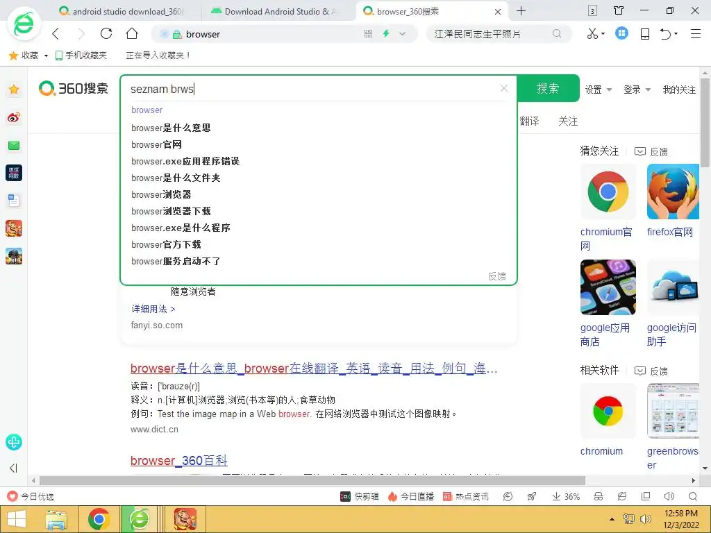
Task: Reload the page with refresh icon
Action: [106, 33]
